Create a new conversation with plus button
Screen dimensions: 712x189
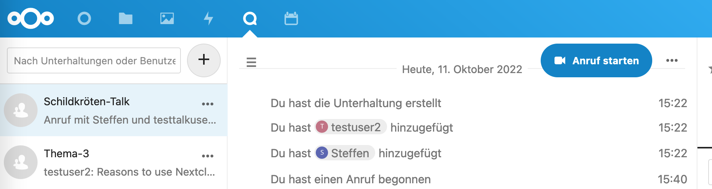(x=204, y=60)
